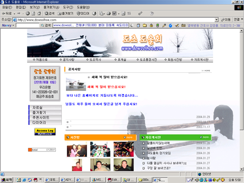This screenshot has height=183, width=244.
Task: Open the dinner table group photo thumbnail
Action: [100, 149]
